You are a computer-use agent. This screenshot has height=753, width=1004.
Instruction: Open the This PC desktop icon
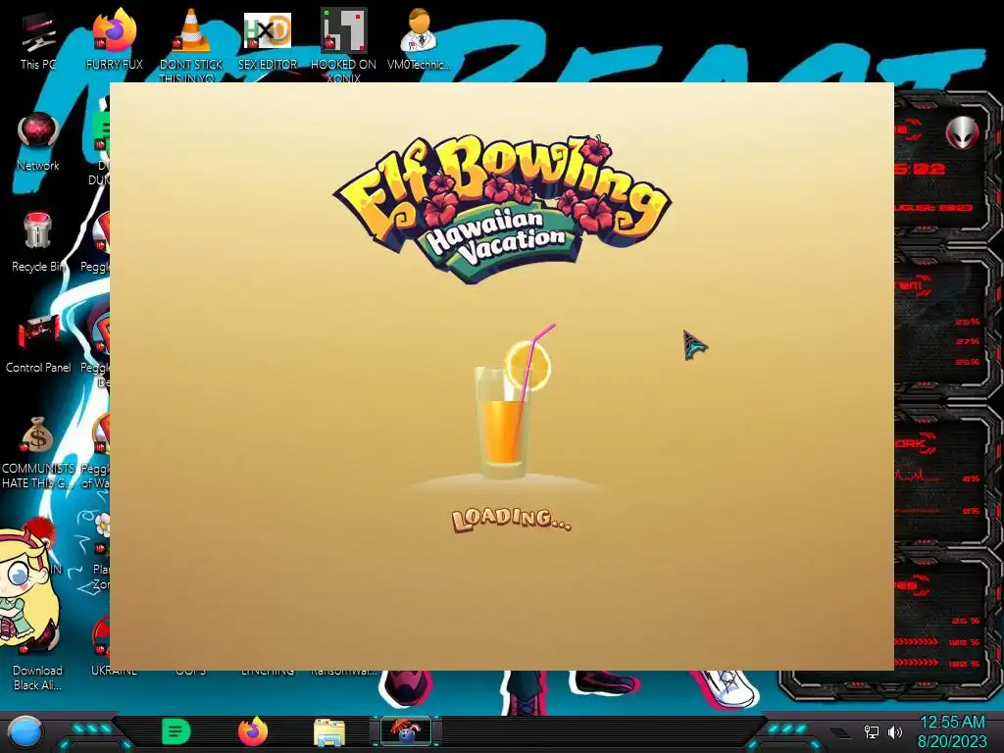click(38, 39)
